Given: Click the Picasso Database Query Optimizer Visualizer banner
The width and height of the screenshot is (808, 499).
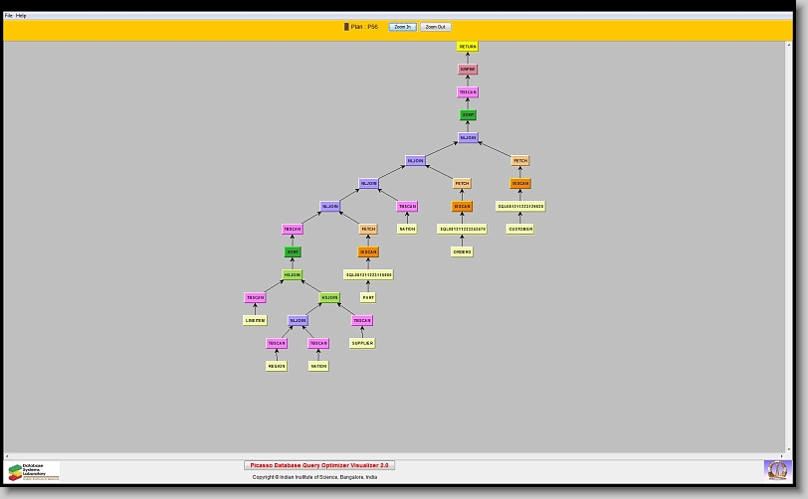Looking at the screenshot, I should pos(319,464).
